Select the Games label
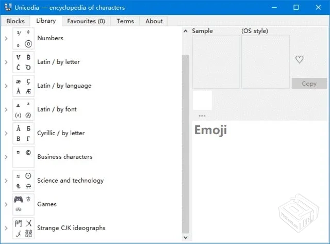The image size is (330, 244). (47, 204)
